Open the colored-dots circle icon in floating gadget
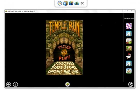Screen dimensions: 140x90 coord(60,3)
